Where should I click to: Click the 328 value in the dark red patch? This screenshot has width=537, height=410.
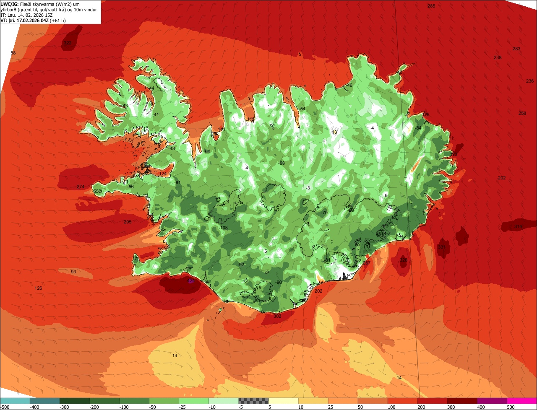[x=404, y=260]
